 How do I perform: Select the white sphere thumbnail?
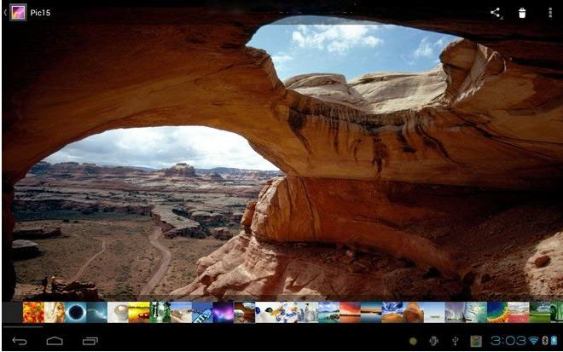point(118,312)
